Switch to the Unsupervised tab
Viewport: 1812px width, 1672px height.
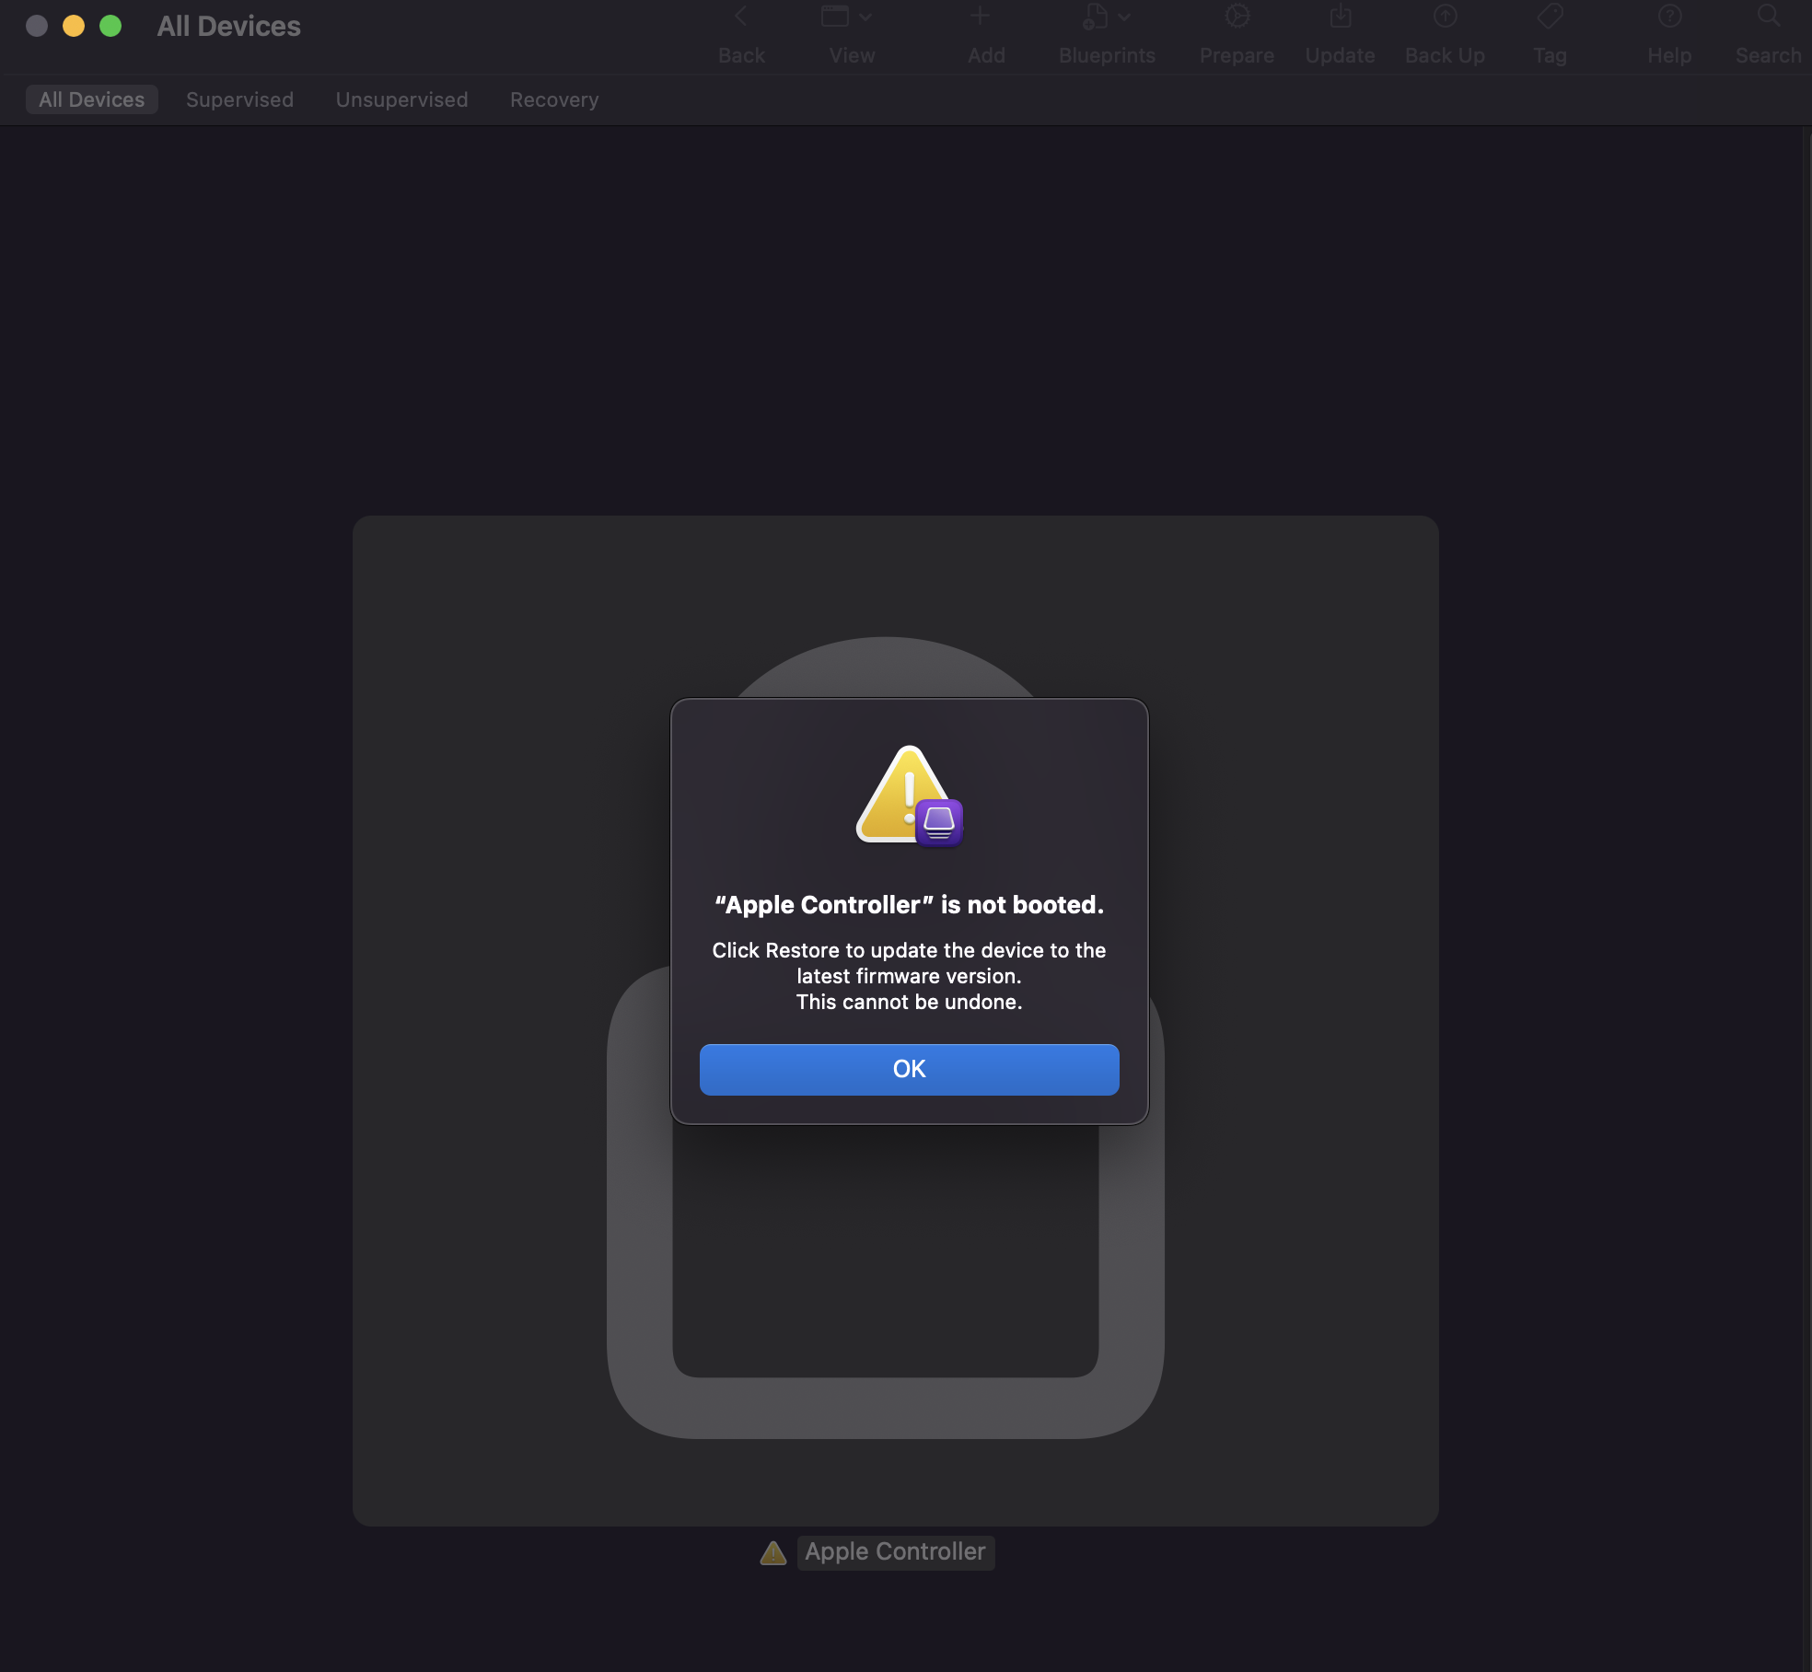click(x=401, y=99)
